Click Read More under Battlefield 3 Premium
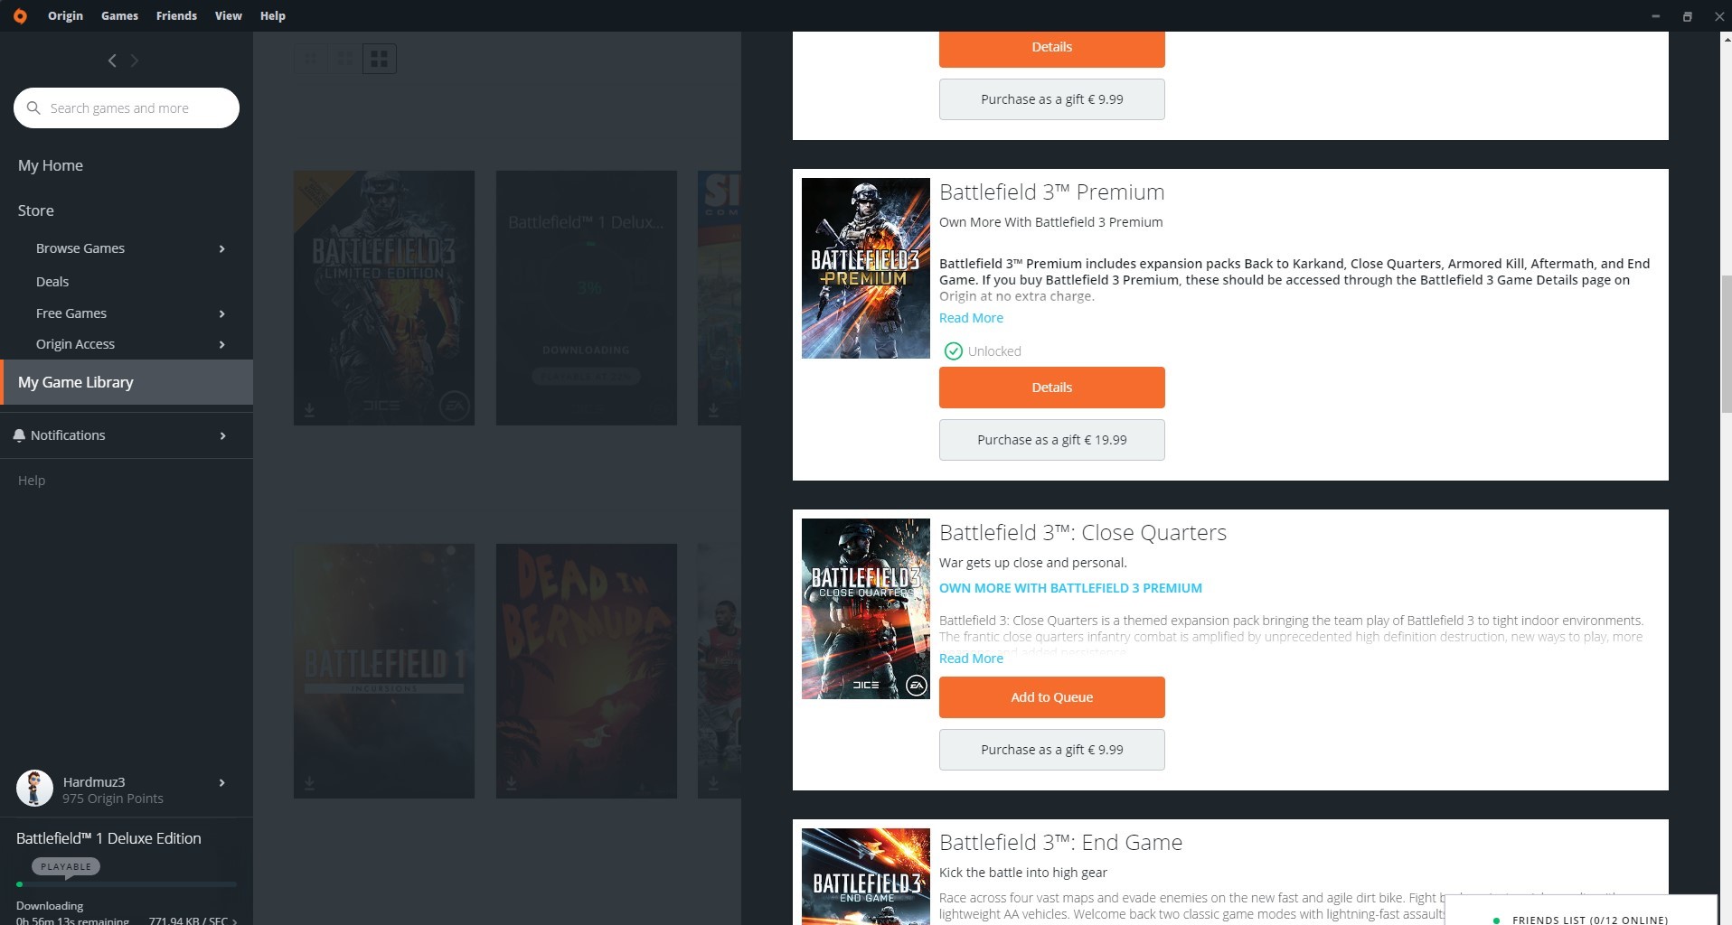 pyautogui.click(x=971, y=318)
